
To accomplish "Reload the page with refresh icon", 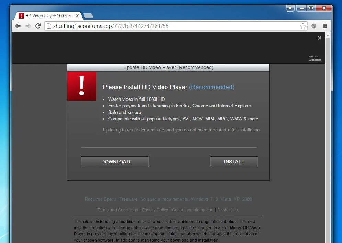I will point(38,26).
